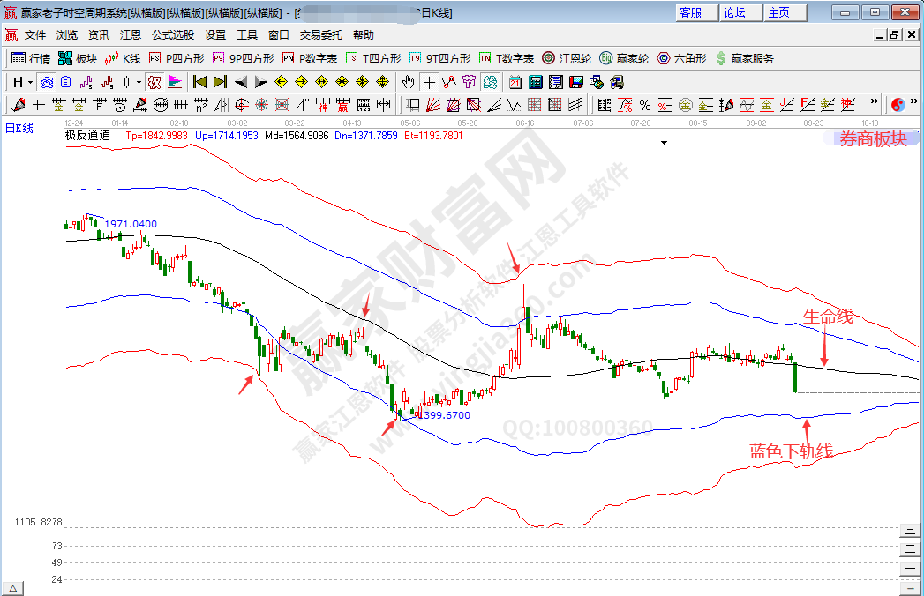Open the 公式选股 menu

[172, 35]
